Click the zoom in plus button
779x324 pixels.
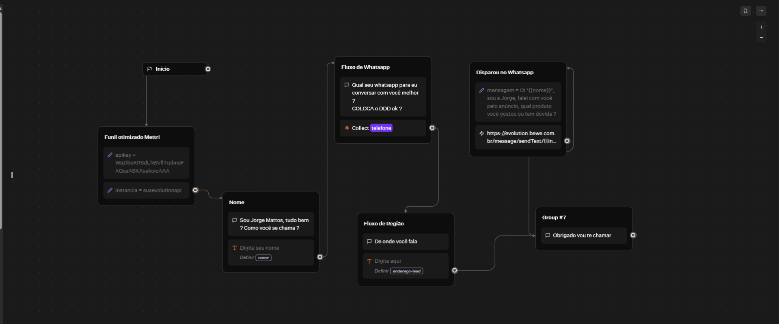point(761,27)
